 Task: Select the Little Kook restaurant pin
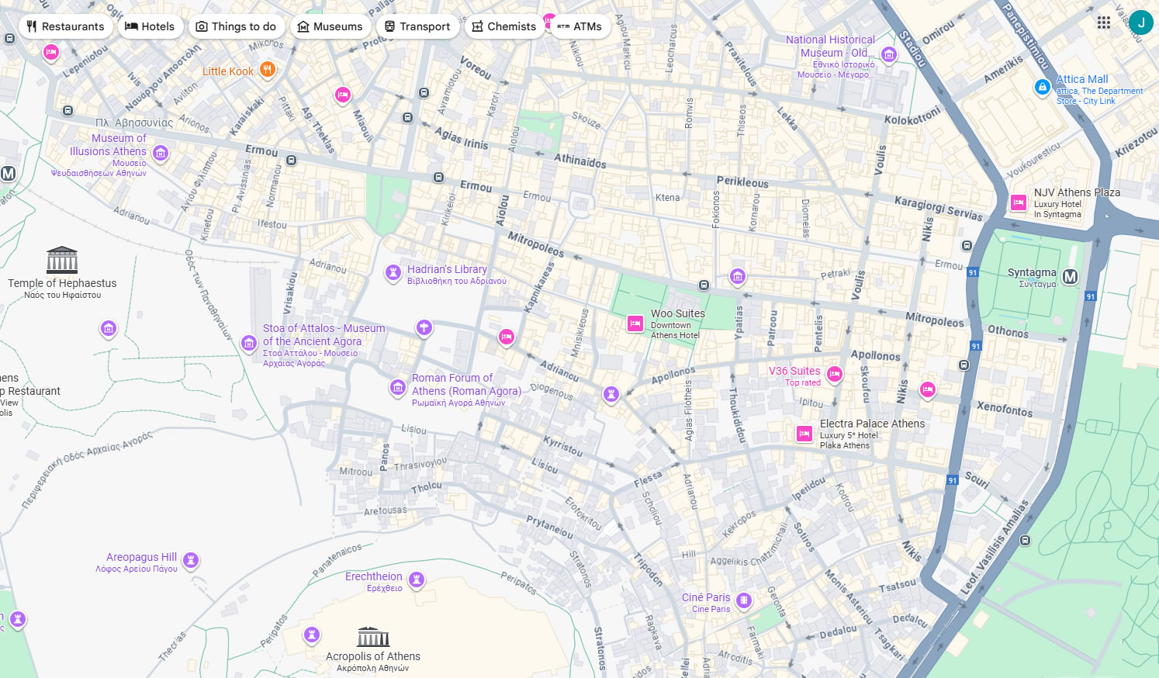[x=267, y=70]
